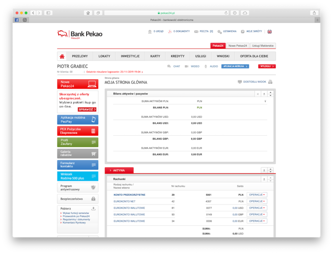Start Wideo camera icon
The height and width of the screenshot is (254, 333).
[186, 66]
